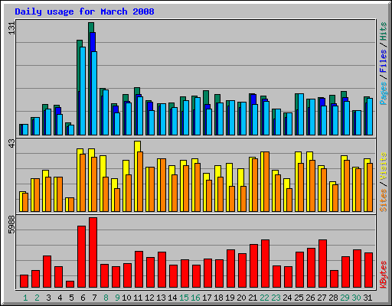Select the day 24 label on the x-axis
Image resolution: width=392 pixels, height=306 pixels.
point(287,298)
